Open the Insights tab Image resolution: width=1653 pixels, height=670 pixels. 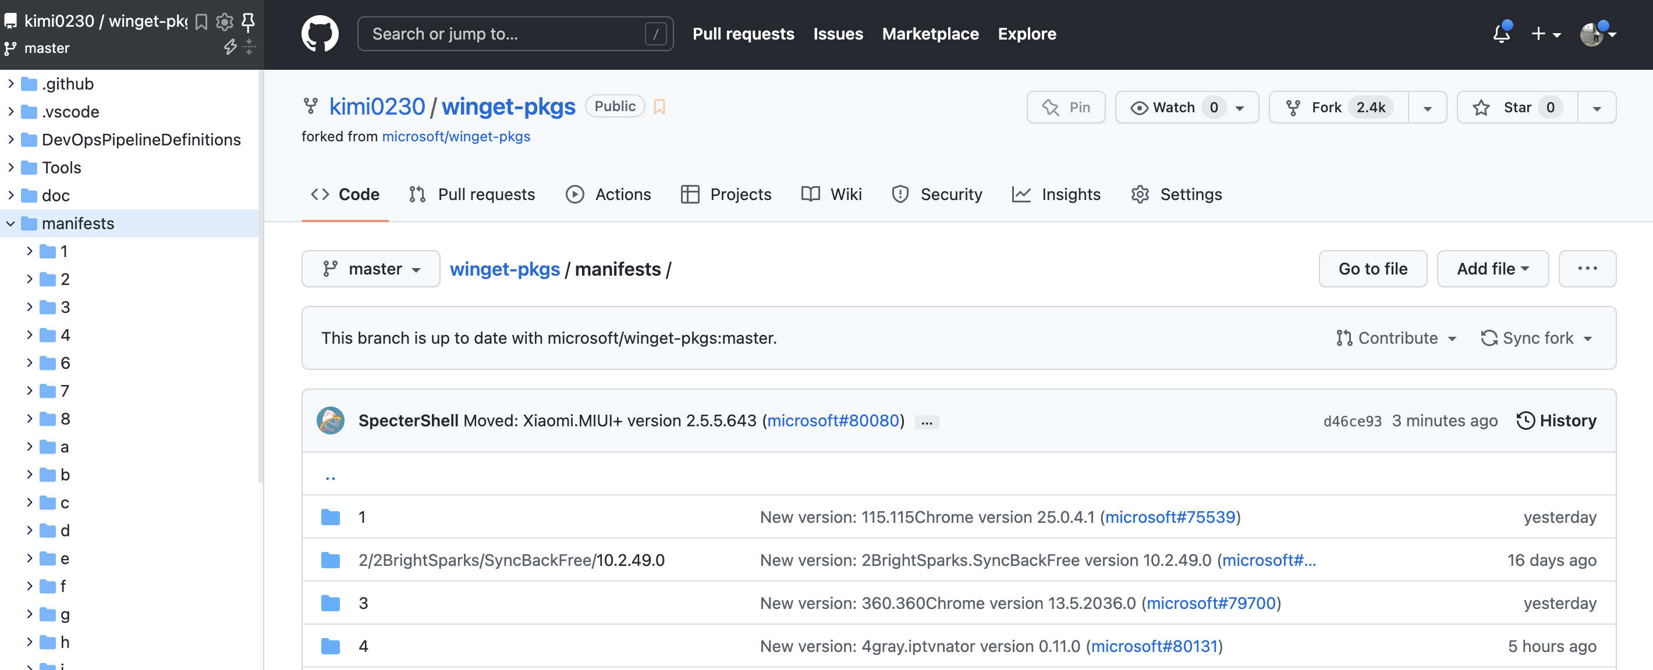pyautogui.click(x=1056, y=194)
